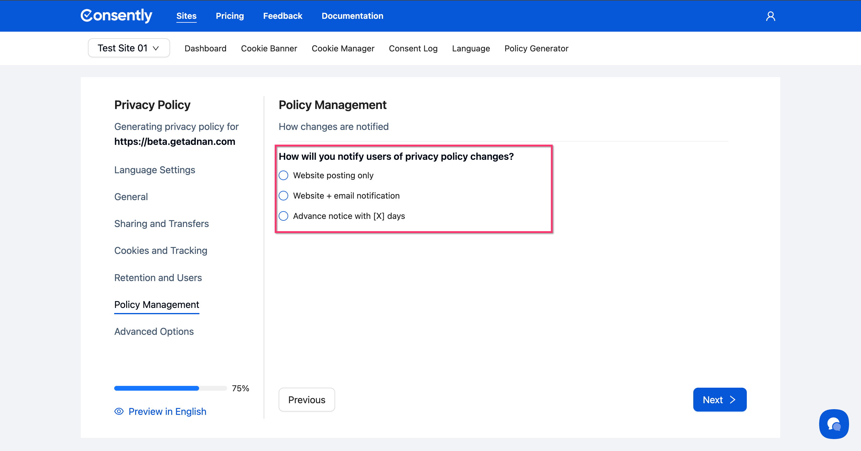
Task: Go to Pricing in top navigation
Action: click(x=230, y=16)
